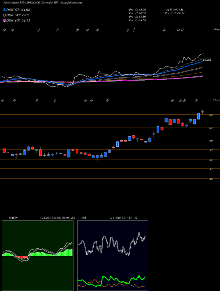Click the ADX (14 day) values text
Screen dimensions: 220x291
[x=124, y=218]
